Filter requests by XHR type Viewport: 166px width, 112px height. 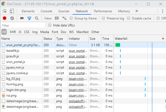(13, 32)
